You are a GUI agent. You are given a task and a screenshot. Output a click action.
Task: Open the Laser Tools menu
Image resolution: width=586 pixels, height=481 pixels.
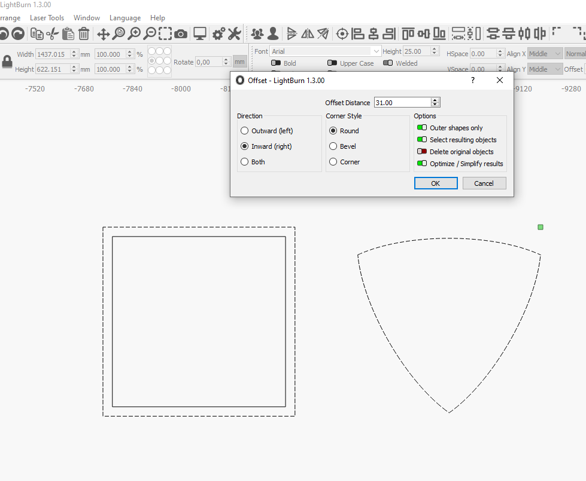pyautogui.click(x=47, y=18)
